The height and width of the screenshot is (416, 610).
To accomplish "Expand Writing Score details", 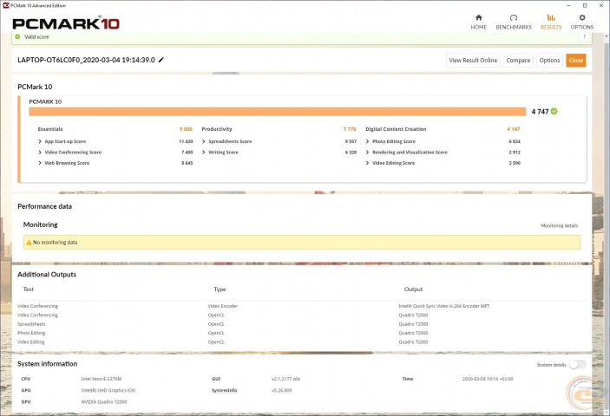I will tap(203, 153).
